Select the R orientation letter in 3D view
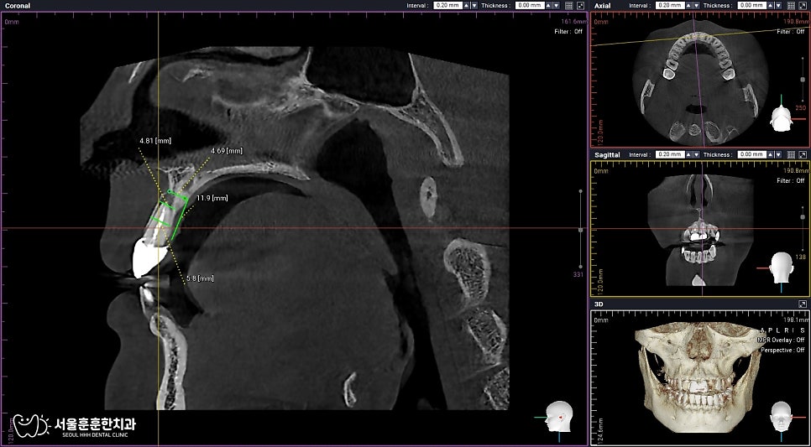 tap(787, 330)
